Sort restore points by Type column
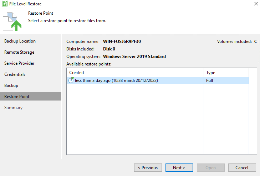The height and width of the screenshot is (176, 260). [x=226, y=73]
